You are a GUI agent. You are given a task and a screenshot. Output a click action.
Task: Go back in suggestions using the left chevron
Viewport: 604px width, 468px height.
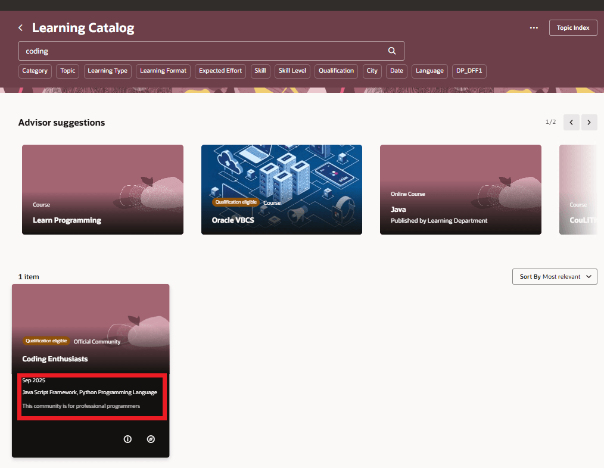[x=571, y=122]
